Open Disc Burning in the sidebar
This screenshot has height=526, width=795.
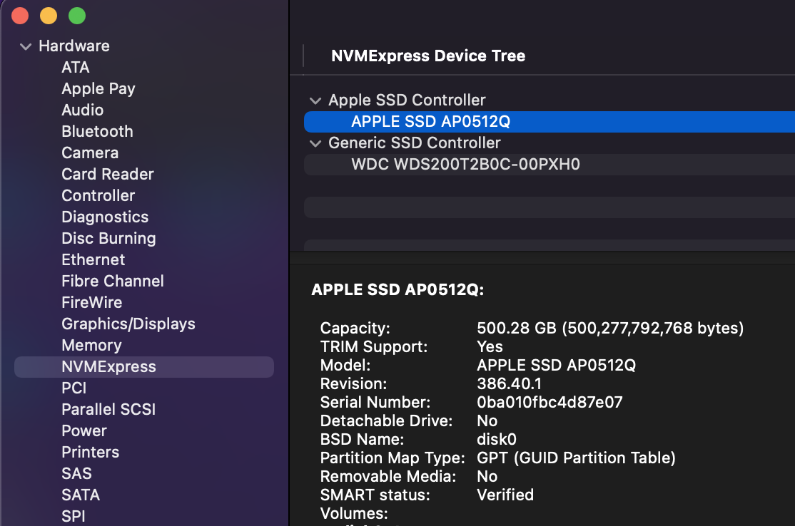tap(108, 239)
